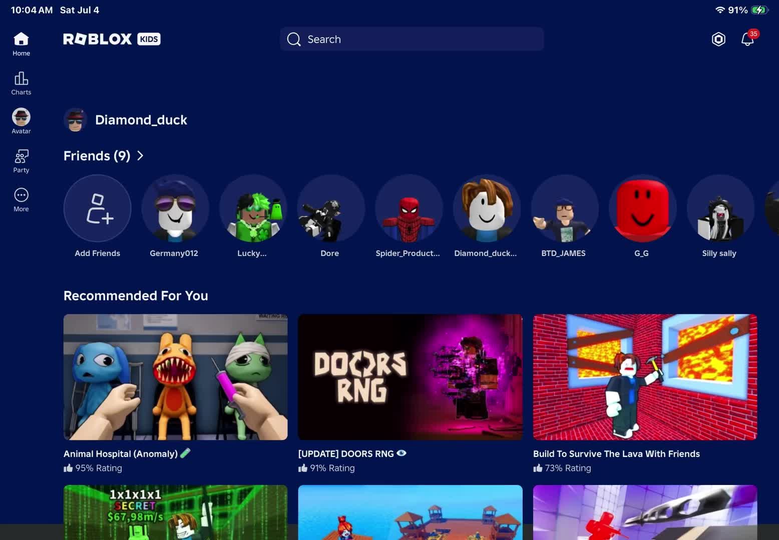The width and height of the screenshot is (779, 540).
Task: Tap the Add Friends icon
Action: (x=98, y=208)
